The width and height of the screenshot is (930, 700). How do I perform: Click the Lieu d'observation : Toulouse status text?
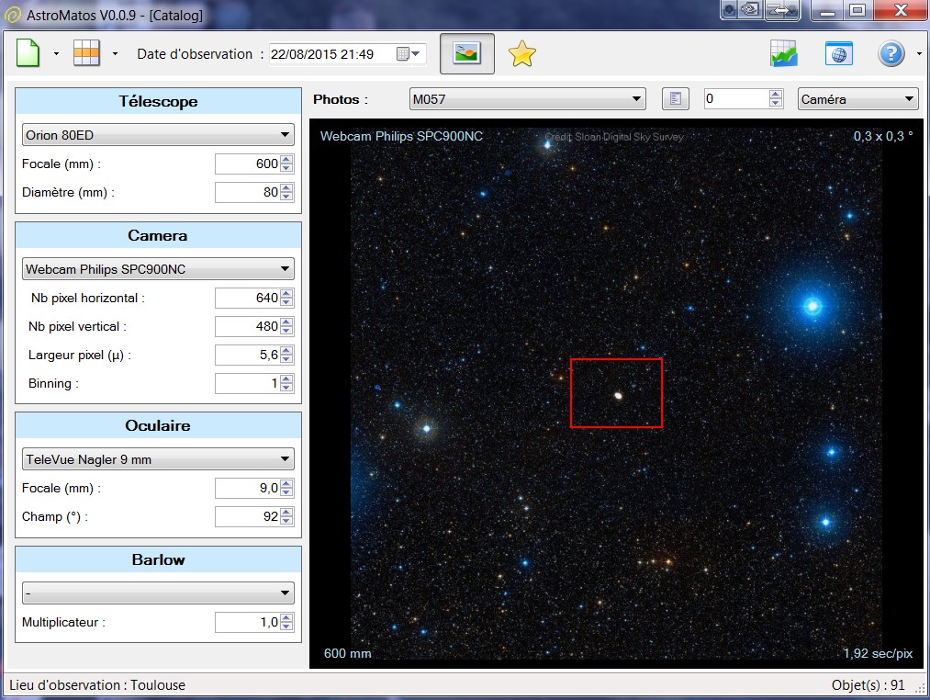[97, 685]
